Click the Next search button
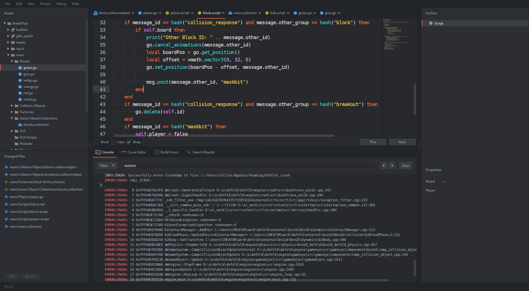Image resolution: width=529 pixels, height=291 pixels. 402,142
